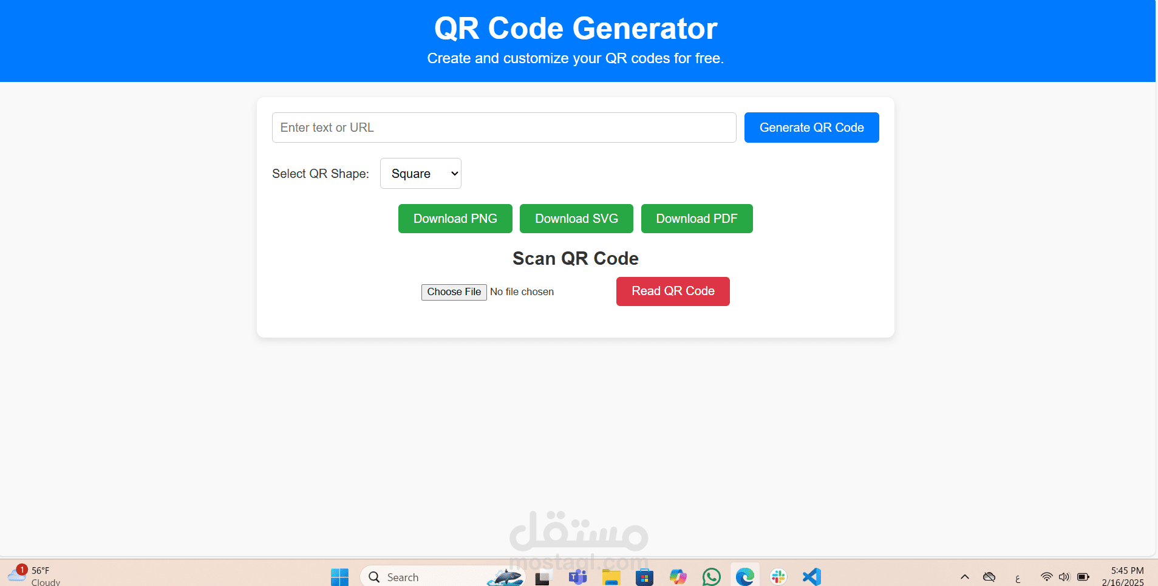Viewport: 1158px width, 586px height.
Task: Open Microsoft Teams from the taskbar
Action: [x=577, y=577]
